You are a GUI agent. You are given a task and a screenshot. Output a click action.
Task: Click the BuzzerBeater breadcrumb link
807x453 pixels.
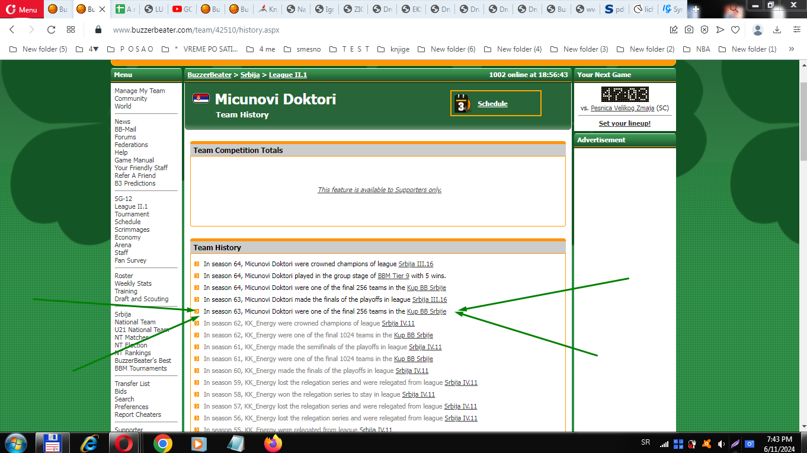point(209,75)
